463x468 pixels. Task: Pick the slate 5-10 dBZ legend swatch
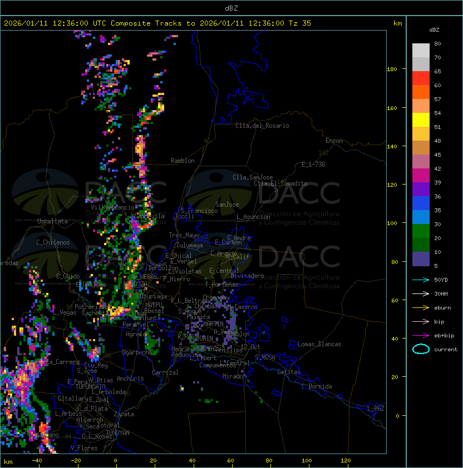(421, 259)
